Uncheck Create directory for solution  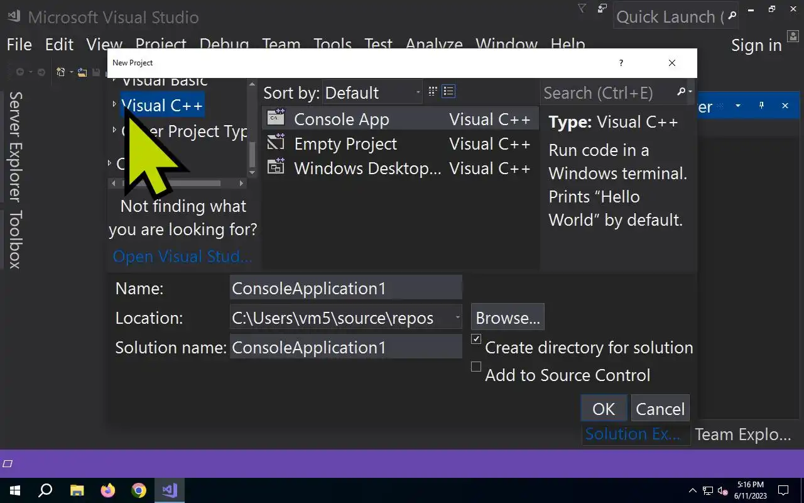pyautogui.click(x=476, y=339)
